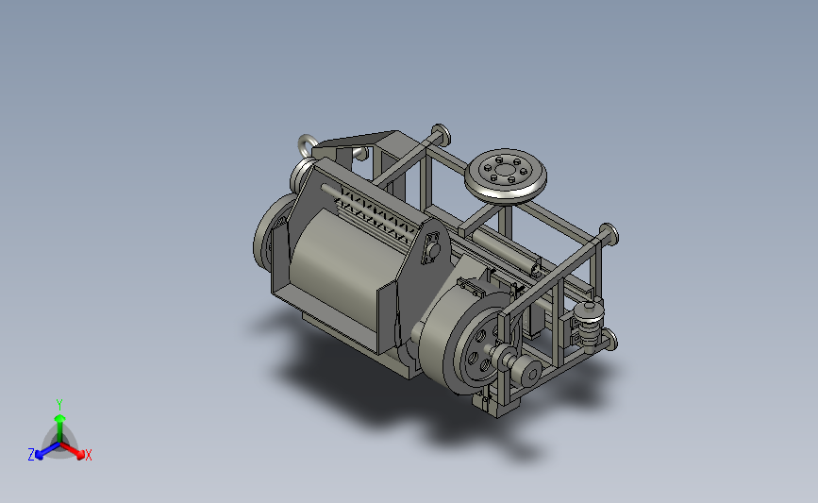This screenshot has height=503, width=818.
Task: Select the small drive pulley at front
Action: [526, 372]
